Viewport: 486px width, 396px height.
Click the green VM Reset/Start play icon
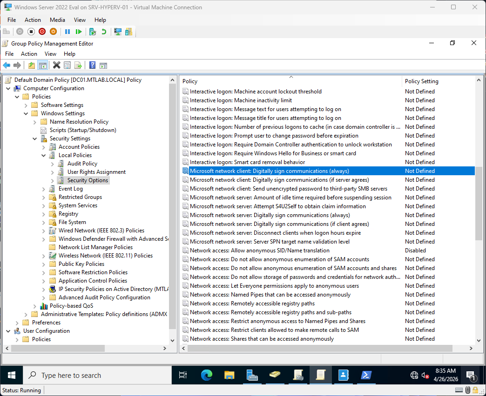[x=79, y=32]
